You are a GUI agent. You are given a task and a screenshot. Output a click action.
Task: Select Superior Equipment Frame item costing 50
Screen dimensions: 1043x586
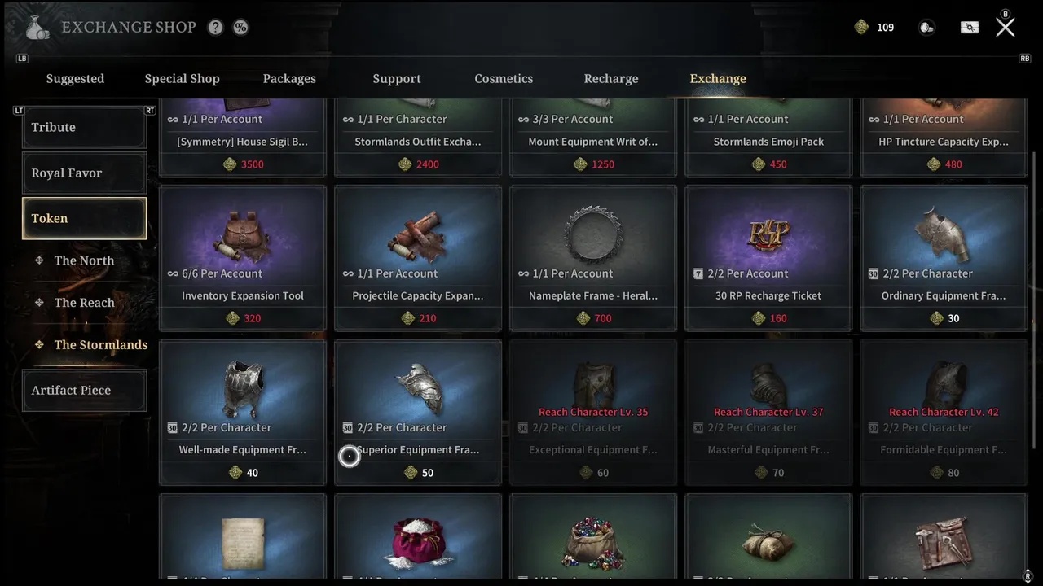(418, 412)
